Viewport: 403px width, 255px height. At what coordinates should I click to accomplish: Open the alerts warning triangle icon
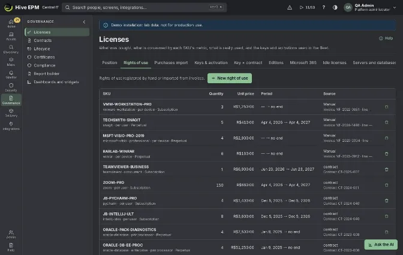(x=290, y=7)
